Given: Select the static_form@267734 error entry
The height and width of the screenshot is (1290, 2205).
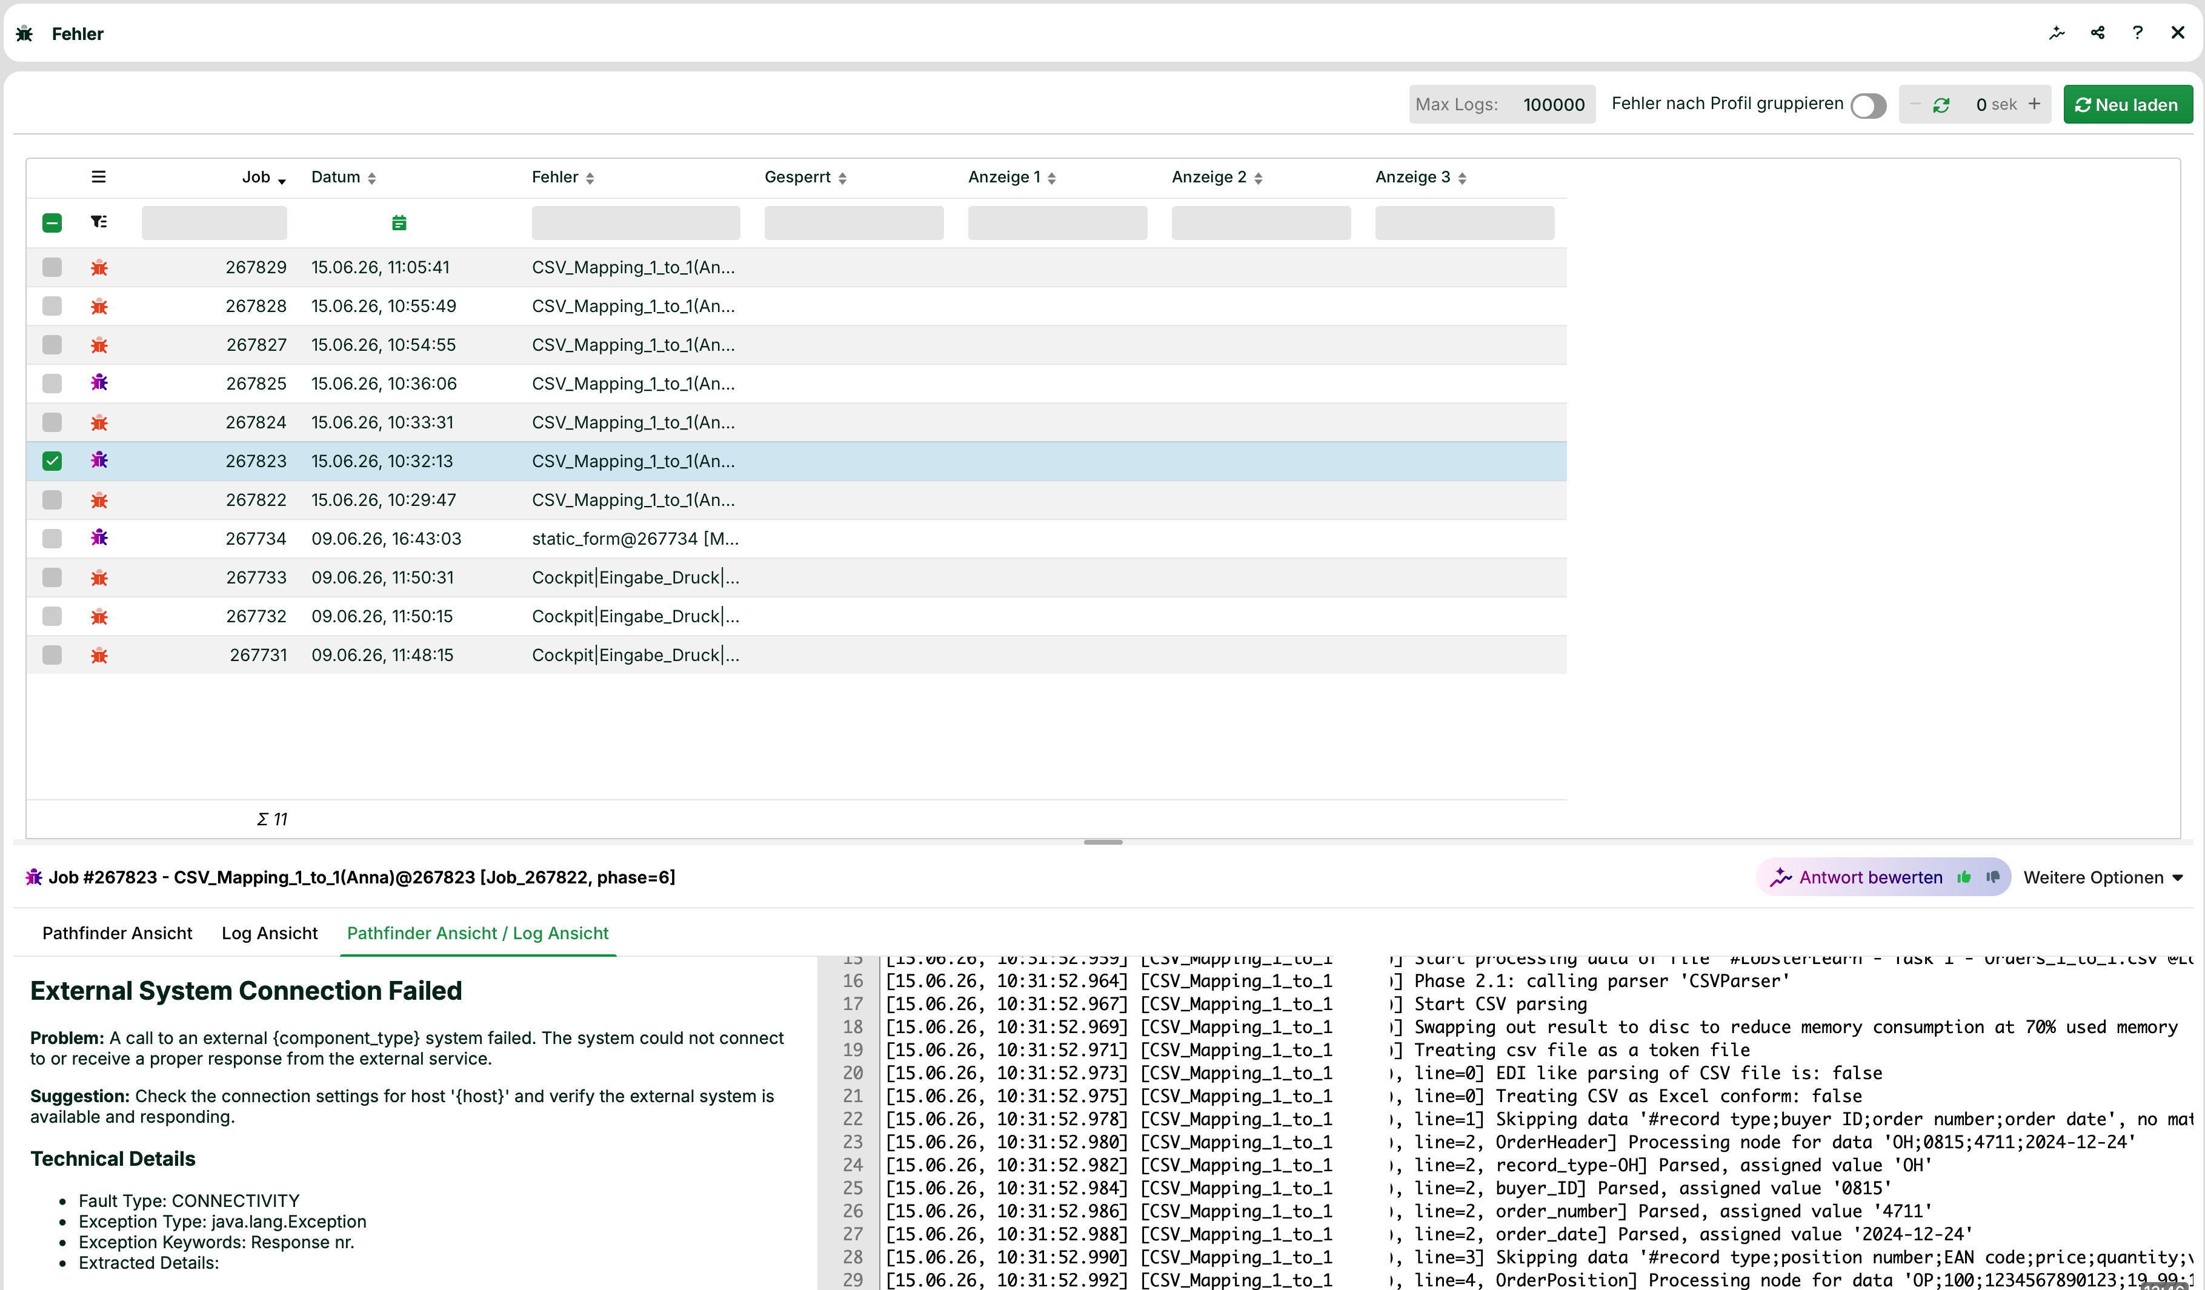Looking at the screenshot, I should (635, 538).
